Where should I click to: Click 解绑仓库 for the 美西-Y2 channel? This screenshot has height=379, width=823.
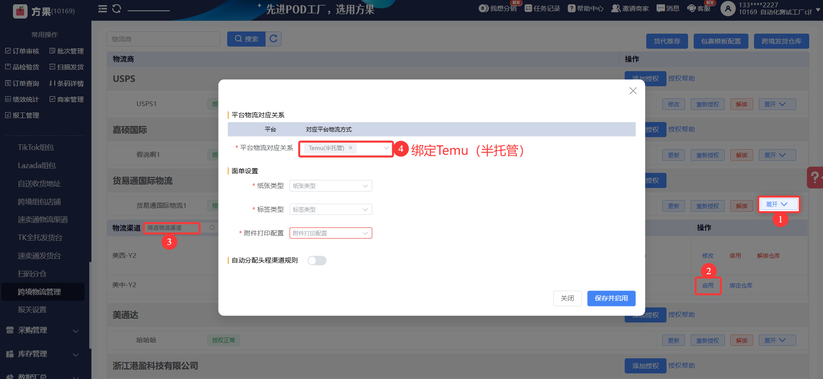tap(768, 256)
